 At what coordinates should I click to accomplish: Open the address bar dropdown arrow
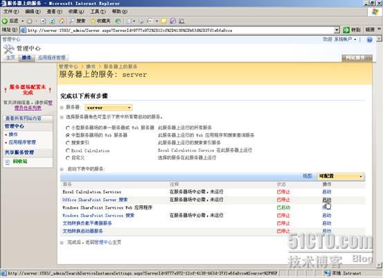coord(337,30)
